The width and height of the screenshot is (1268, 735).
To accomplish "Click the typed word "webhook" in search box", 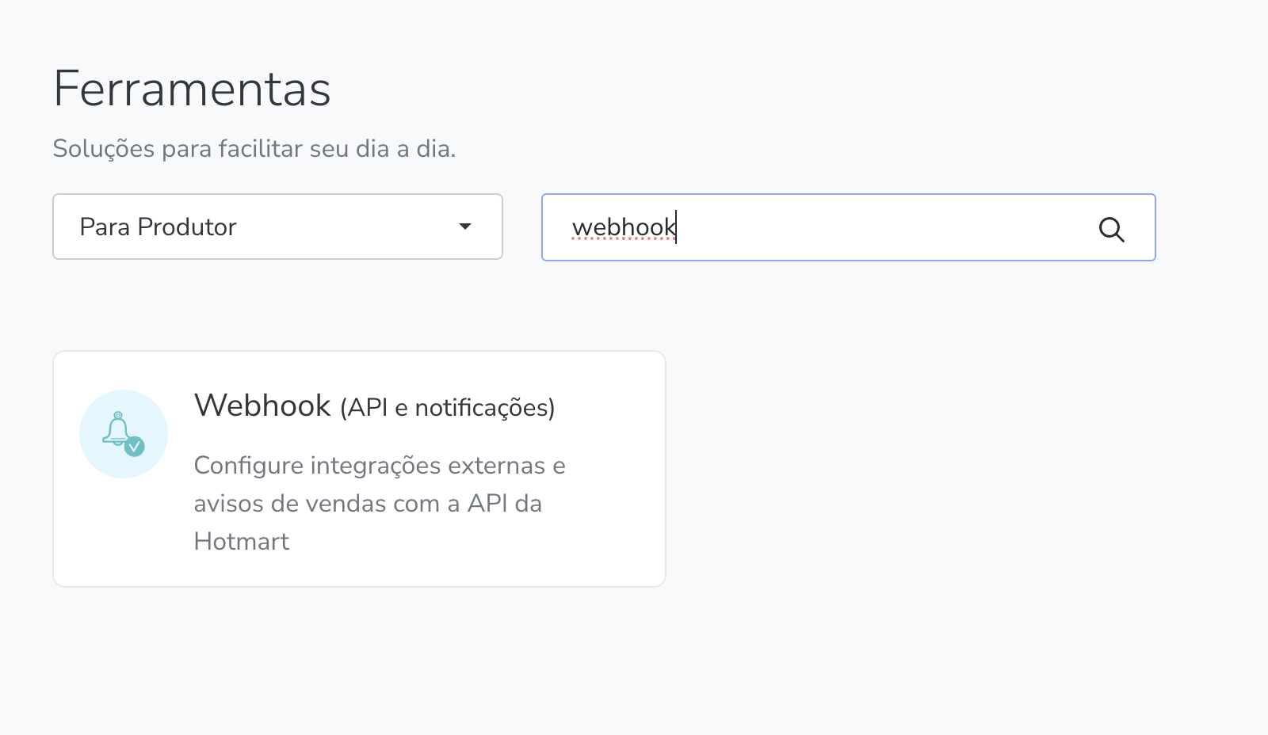I will tap(623, 228).
